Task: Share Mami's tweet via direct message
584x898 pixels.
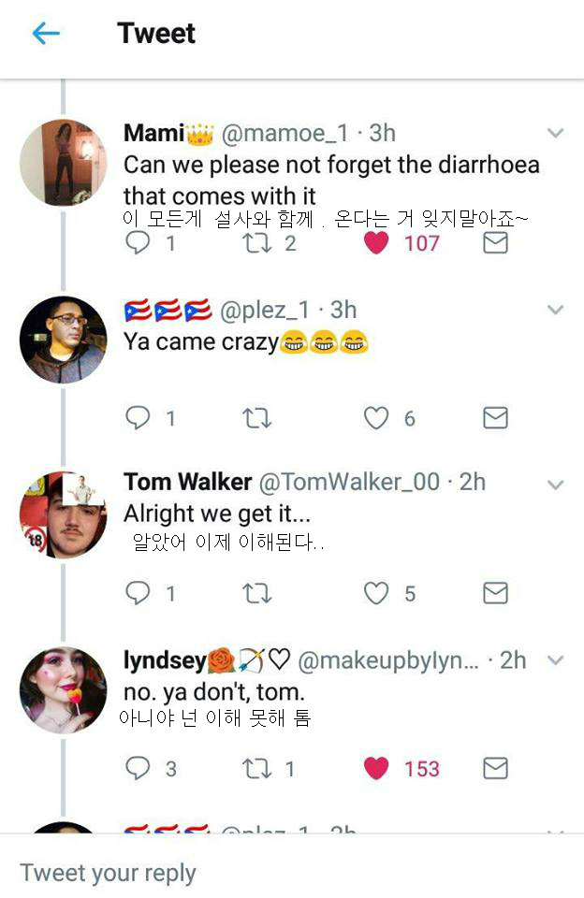Action: click(x=495, y=243)
